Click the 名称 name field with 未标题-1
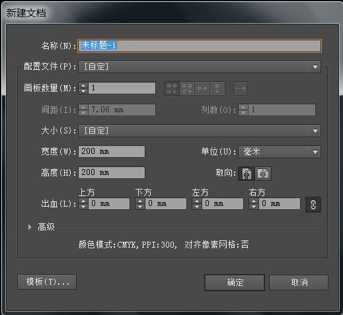 point(200,46)
